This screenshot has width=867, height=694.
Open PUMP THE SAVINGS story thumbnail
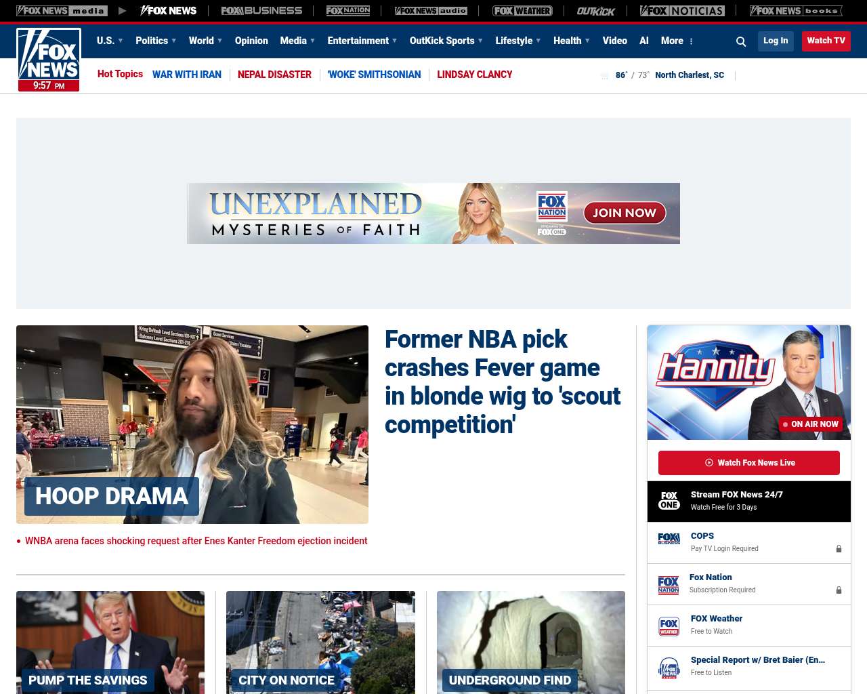pos(110,642)
